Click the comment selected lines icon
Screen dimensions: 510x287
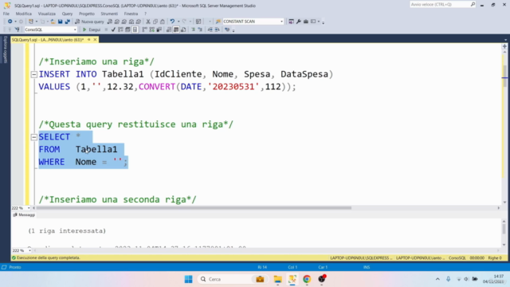tap(193, 29)
